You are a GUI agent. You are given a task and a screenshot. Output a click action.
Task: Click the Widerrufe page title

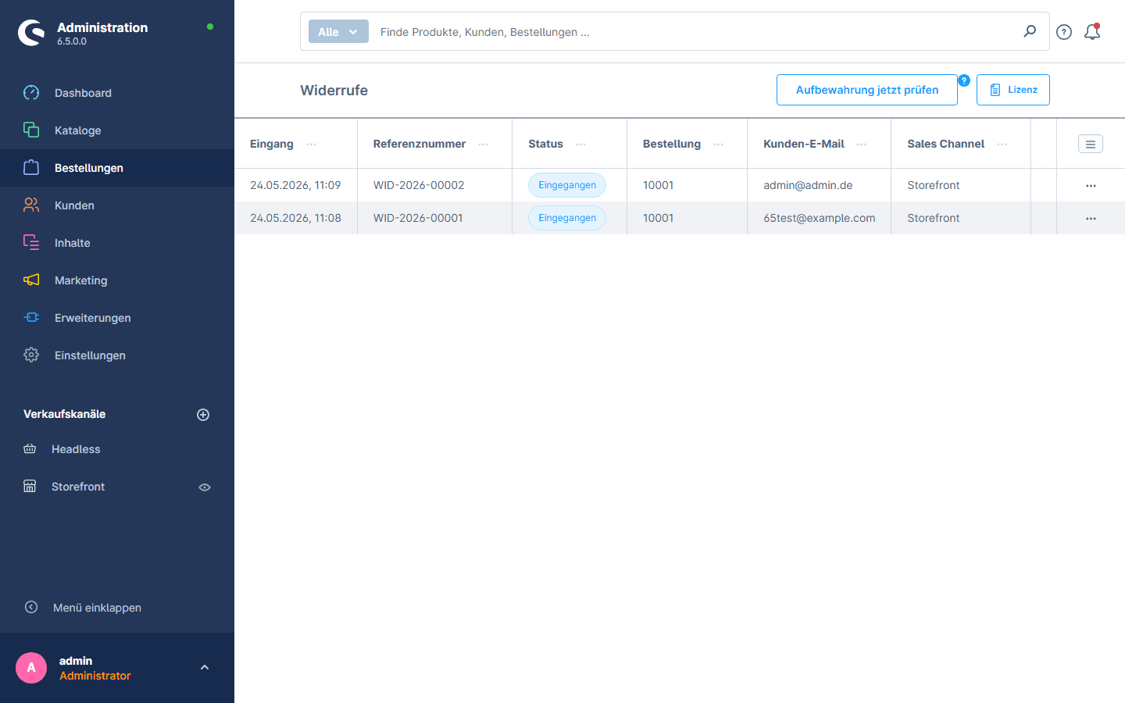point(334,91)
